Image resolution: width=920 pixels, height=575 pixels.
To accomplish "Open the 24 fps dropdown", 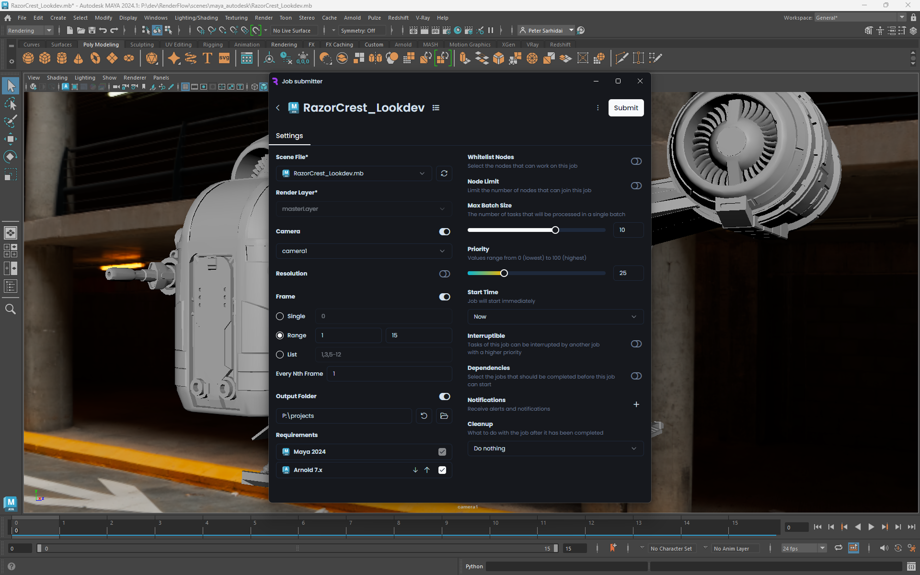I will click(804, 549).
